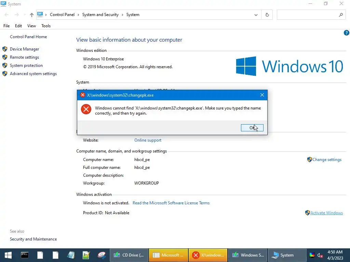This screenshot has width=350, height=262.
Task: Click the red error icon in dialog
Action: click(86, 109)
